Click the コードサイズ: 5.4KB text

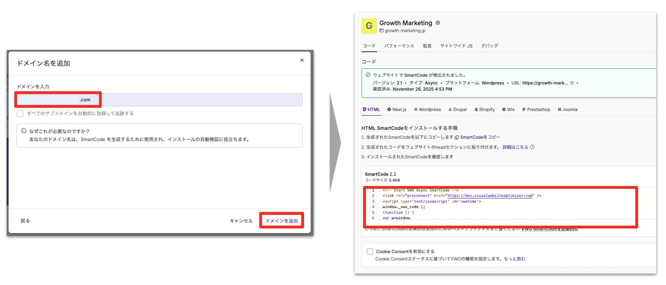(382, 180)
